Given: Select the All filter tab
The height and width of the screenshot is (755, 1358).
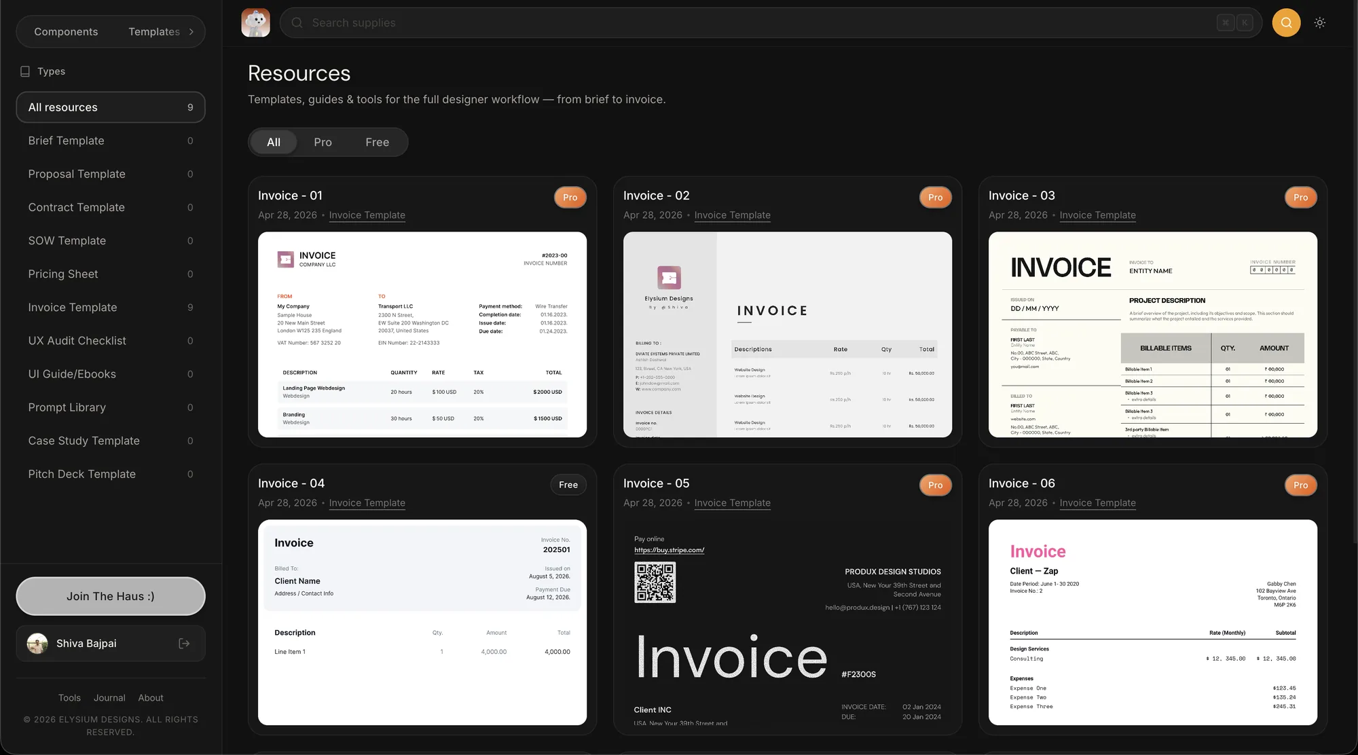Looking at the screenshot, I should click(274, 142).
